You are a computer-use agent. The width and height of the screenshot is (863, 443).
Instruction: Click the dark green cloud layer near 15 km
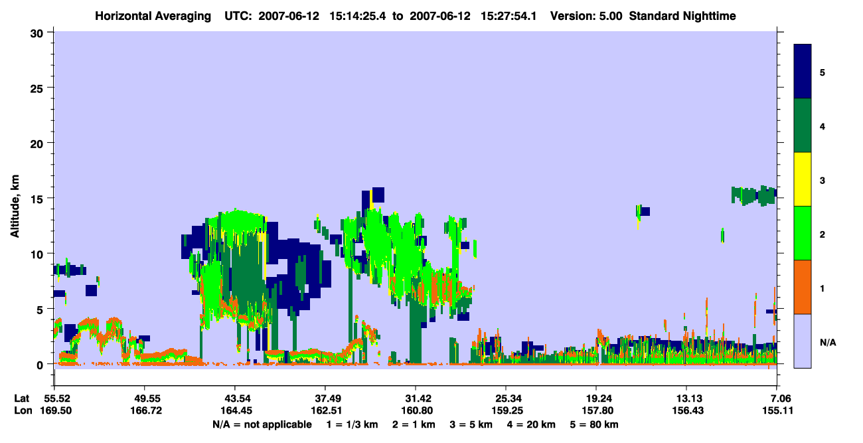point(753,195)
